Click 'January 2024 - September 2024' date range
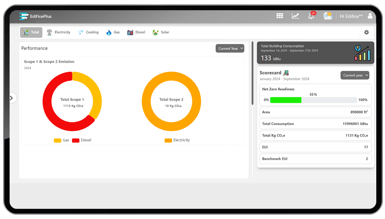This screenshot has width=385, height=219. point(285,79)
